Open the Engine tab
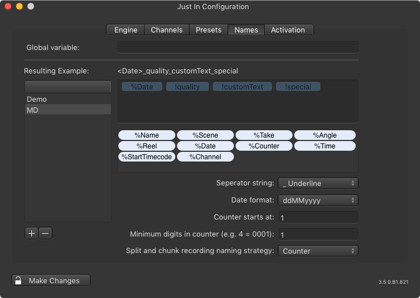 point(125,30)
